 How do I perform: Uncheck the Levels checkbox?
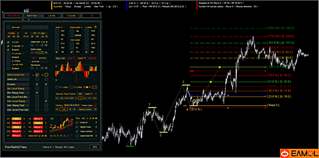(9, 42)
